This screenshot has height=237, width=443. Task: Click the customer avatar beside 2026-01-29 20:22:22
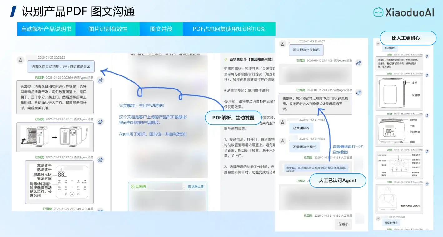(x=21, y=60)
